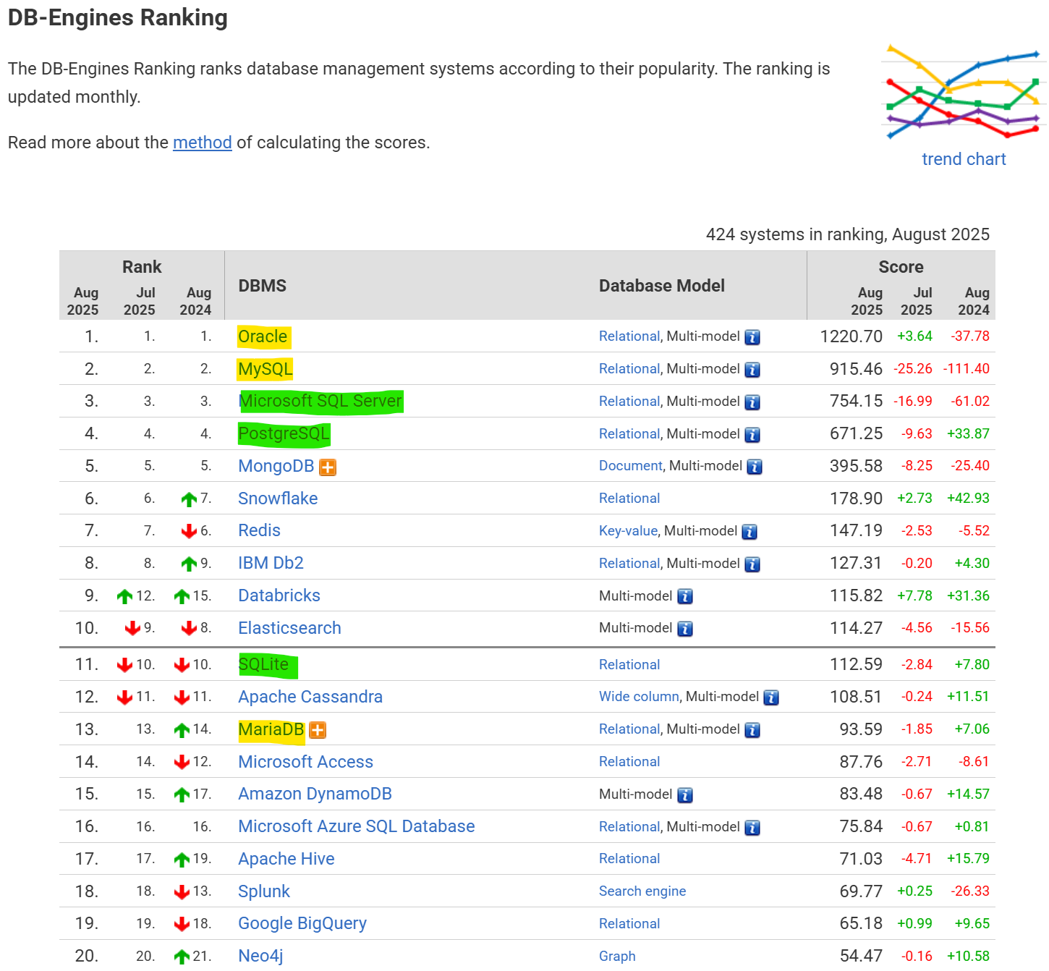Click the info icon in the MariaDB row

[x=752, y=730]
